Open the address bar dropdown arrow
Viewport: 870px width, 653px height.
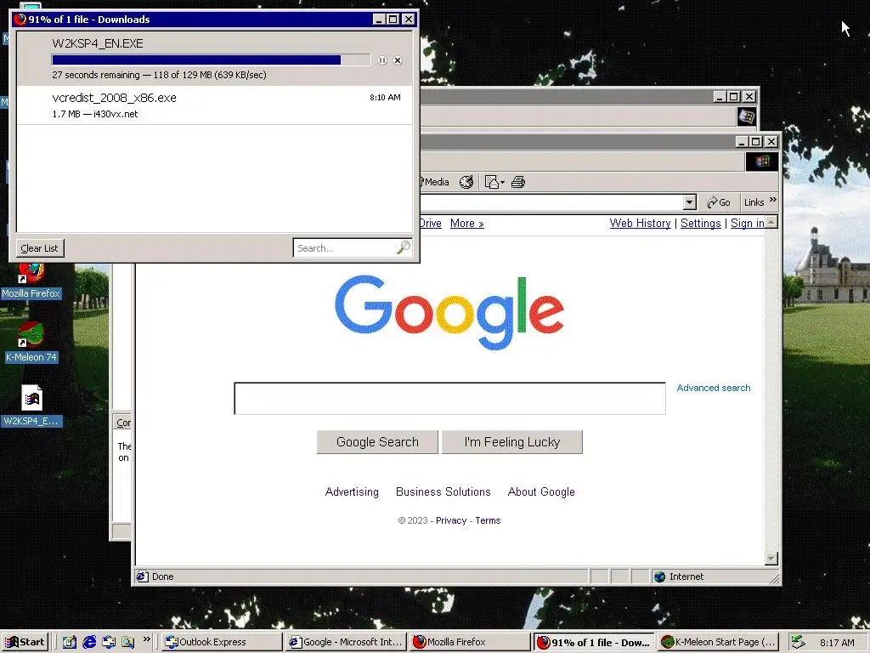pos(690,202)
